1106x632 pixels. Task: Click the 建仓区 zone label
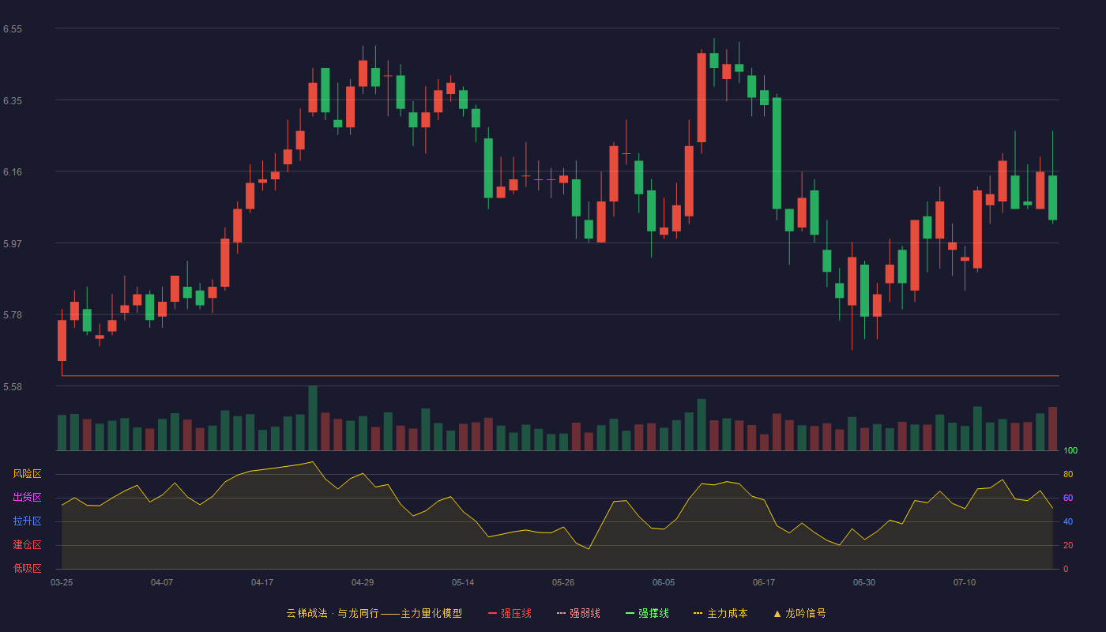tap(27, 545)
